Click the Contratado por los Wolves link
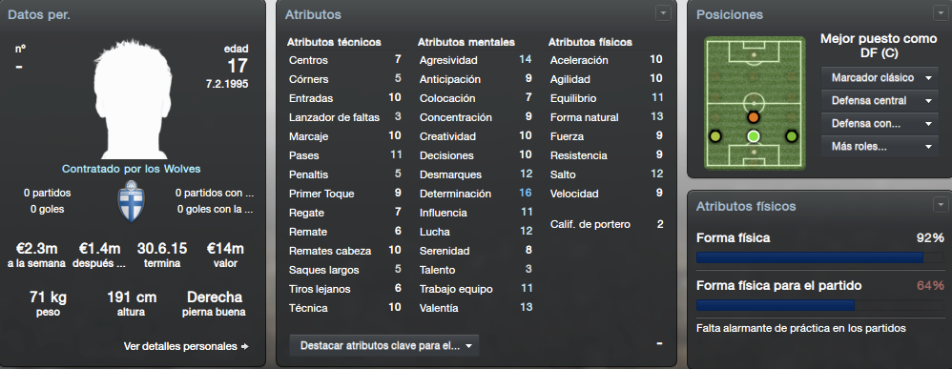Screen dimensions: 952x369 tap(131, 169)
